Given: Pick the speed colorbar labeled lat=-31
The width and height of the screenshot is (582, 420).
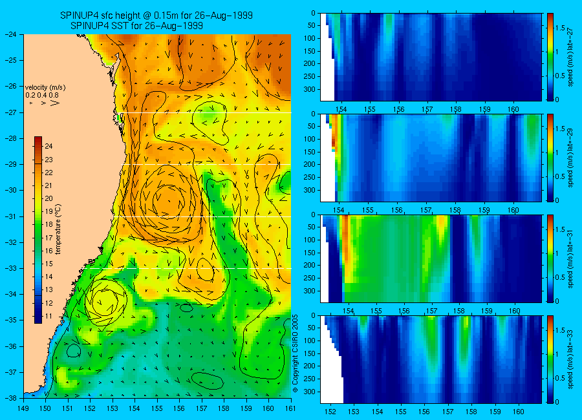Looking at the screenshot, I should pos(550,258).
